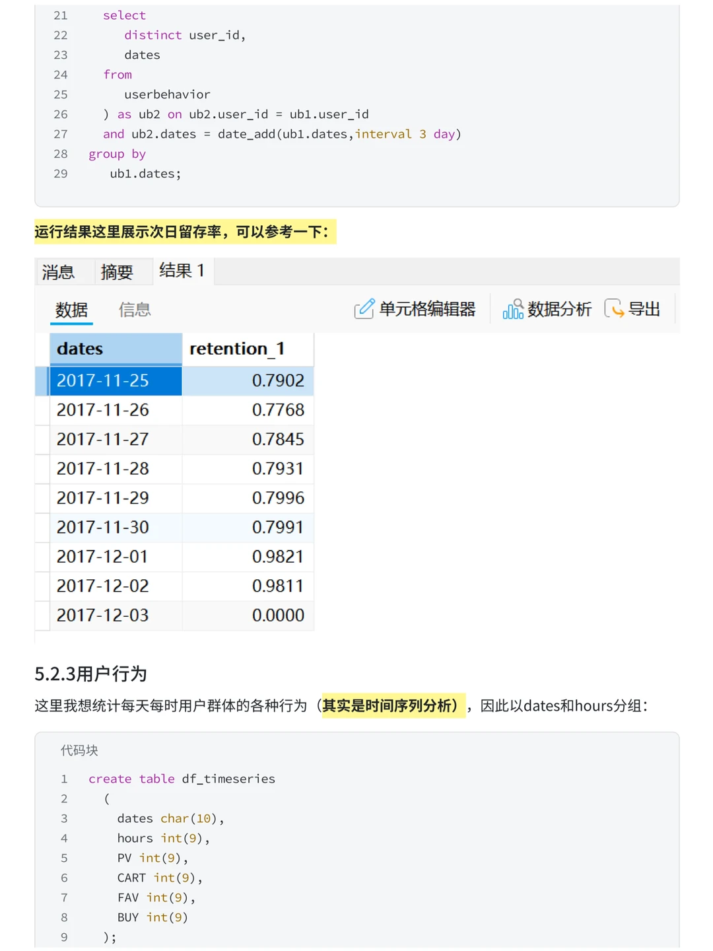Click code line ') as ub2 on ub2.user_id = ub1.user_id'
This screenshot has height=951, width=713.
coord(236,114)
